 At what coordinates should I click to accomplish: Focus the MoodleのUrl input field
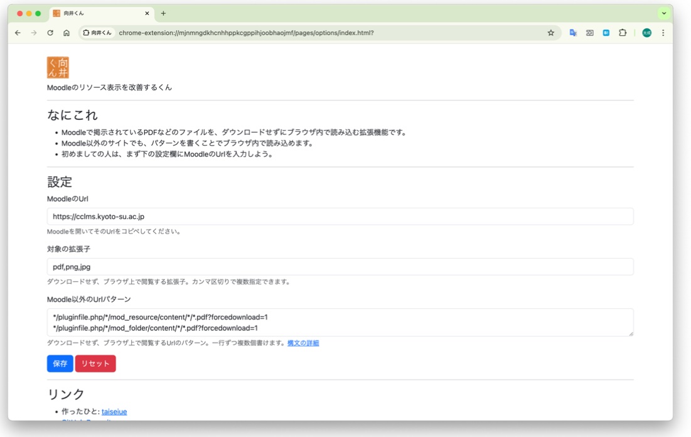[x=340, y=217]
